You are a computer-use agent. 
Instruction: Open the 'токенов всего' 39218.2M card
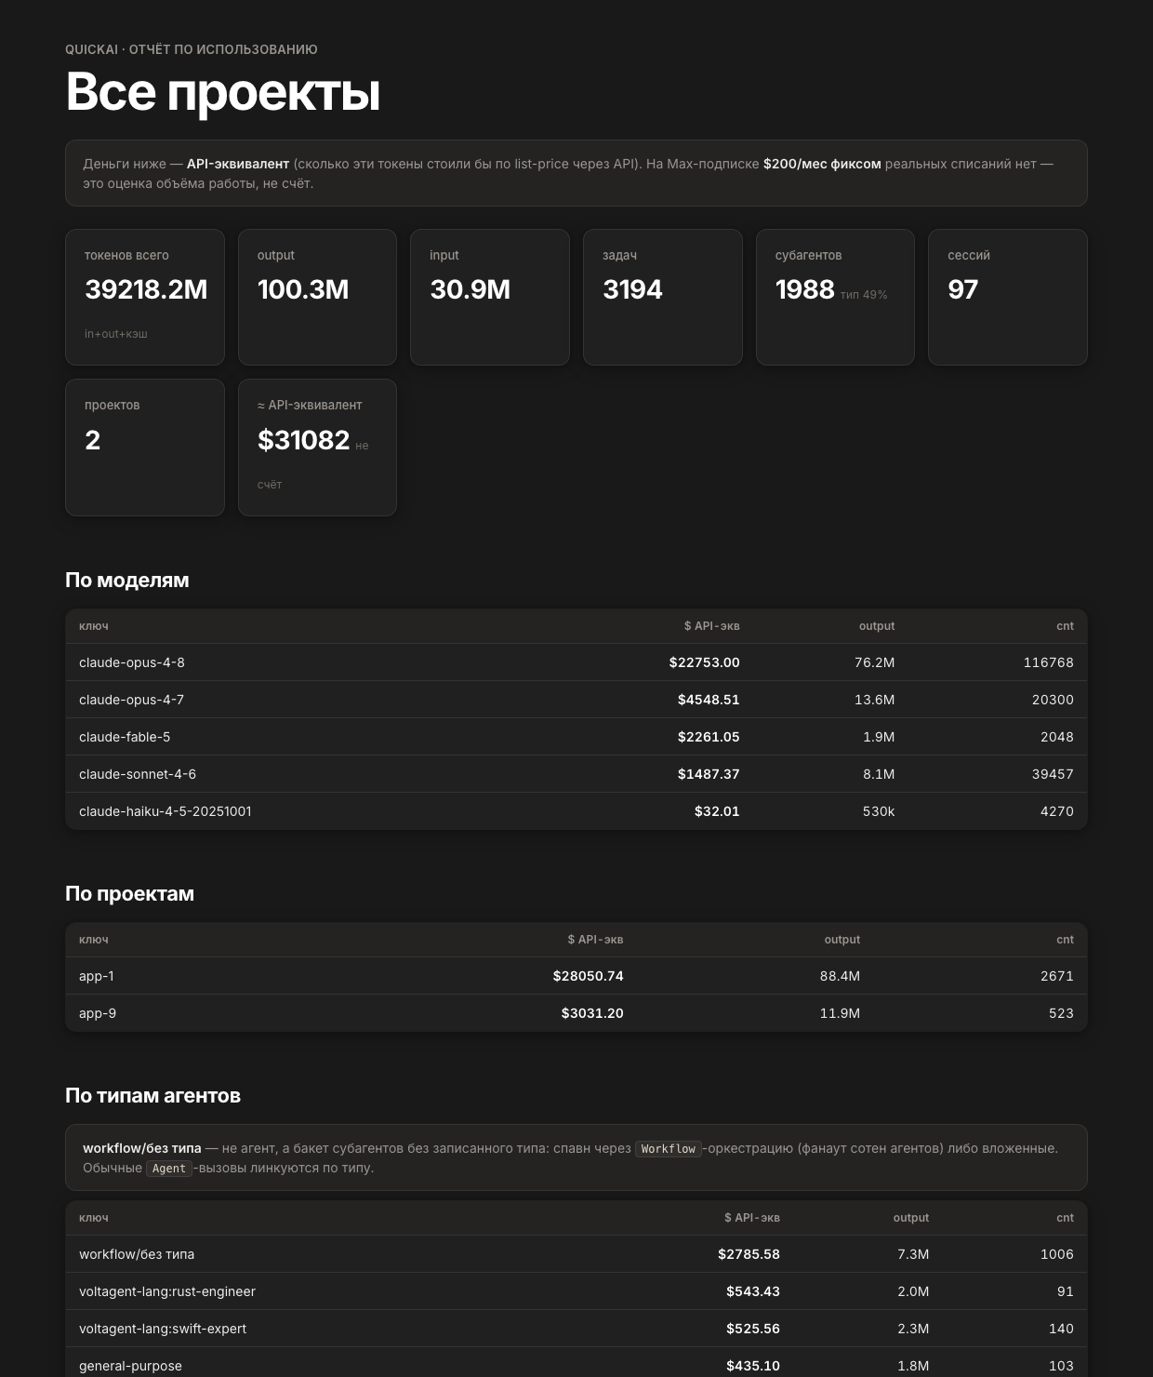click(145, 297)
